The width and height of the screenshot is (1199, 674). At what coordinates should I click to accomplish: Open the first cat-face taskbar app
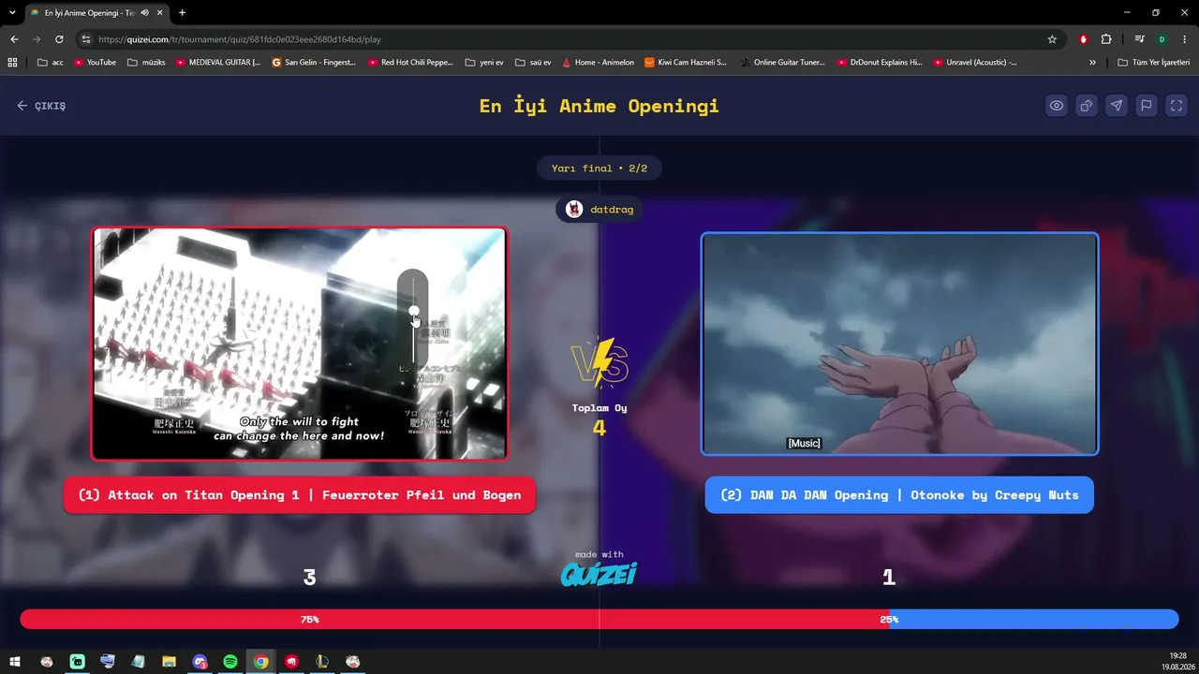pyautogui.click(x=47, y=662)
